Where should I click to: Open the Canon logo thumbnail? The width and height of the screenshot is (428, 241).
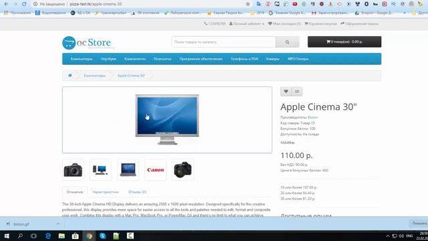click(x=156, y=170)
